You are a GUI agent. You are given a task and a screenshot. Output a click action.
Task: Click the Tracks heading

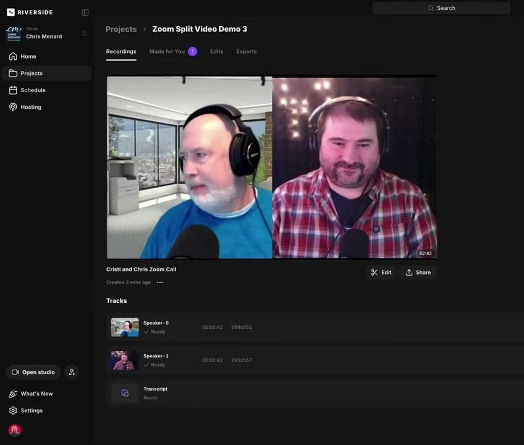tap(117, 301)
